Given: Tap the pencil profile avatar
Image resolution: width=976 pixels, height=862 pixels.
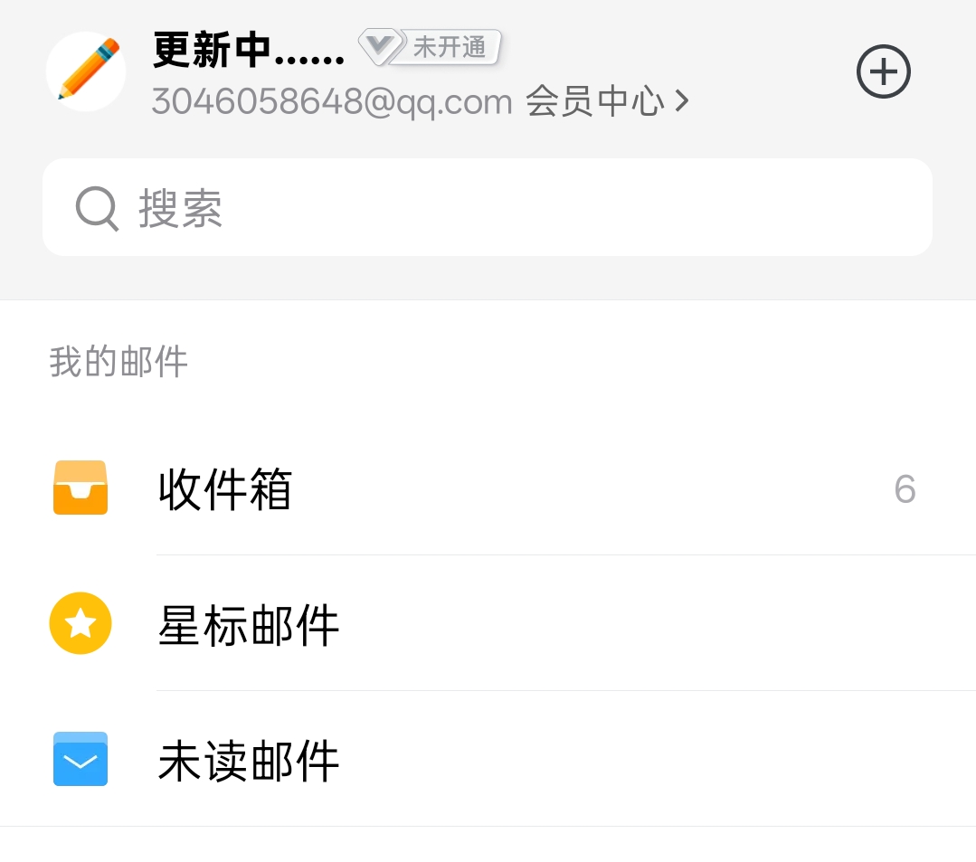Looking at the screenshot, I should [x=86, y=71].
